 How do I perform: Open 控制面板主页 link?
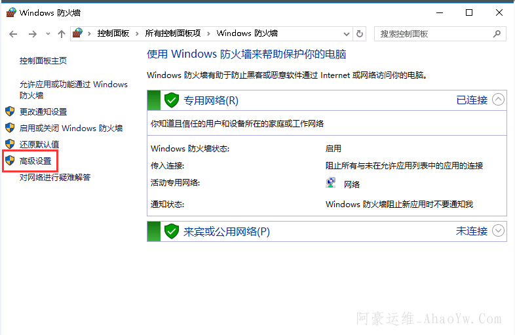[43, 61]
